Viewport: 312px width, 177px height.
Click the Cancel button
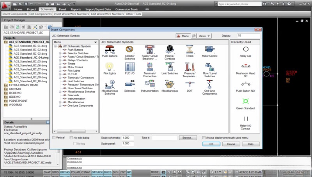point(231,144)
